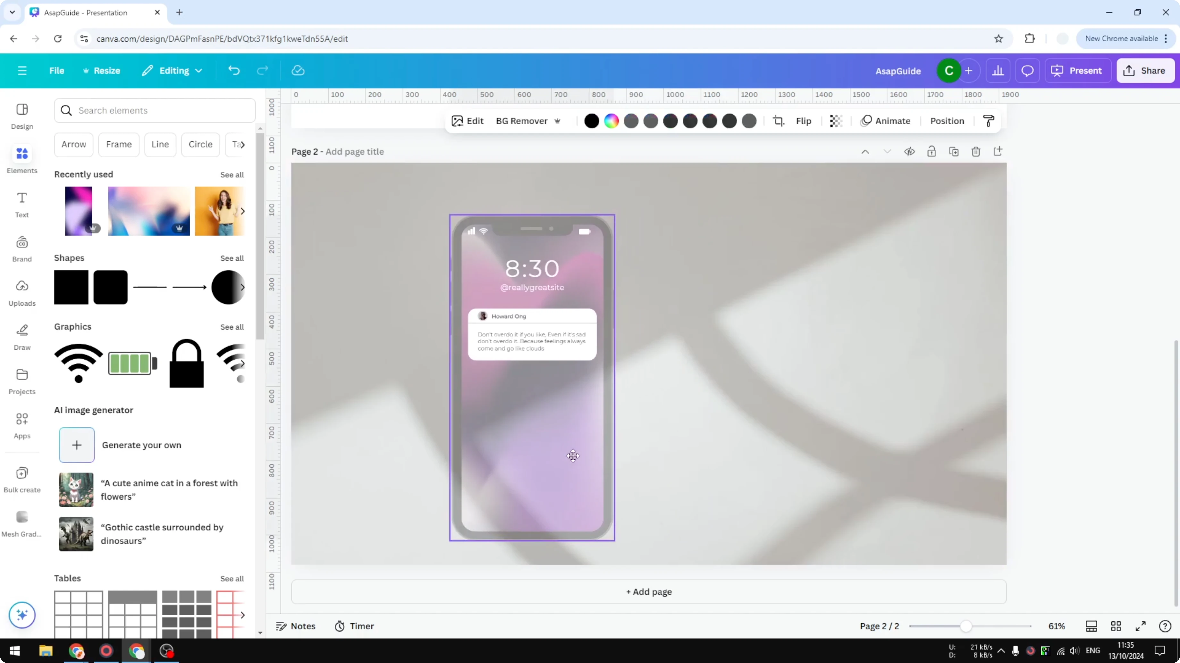Show more tables with arrow
This screenshot has width=1180, height=663.
(x=242, y=615)
